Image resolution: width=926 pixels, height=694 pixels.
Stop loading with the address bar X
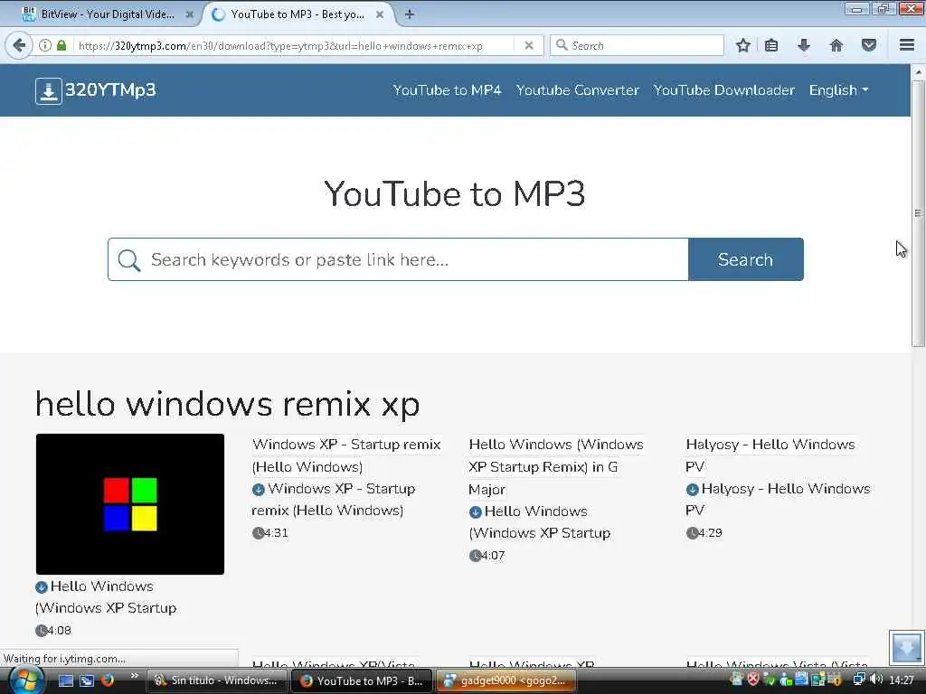point(529,45)
